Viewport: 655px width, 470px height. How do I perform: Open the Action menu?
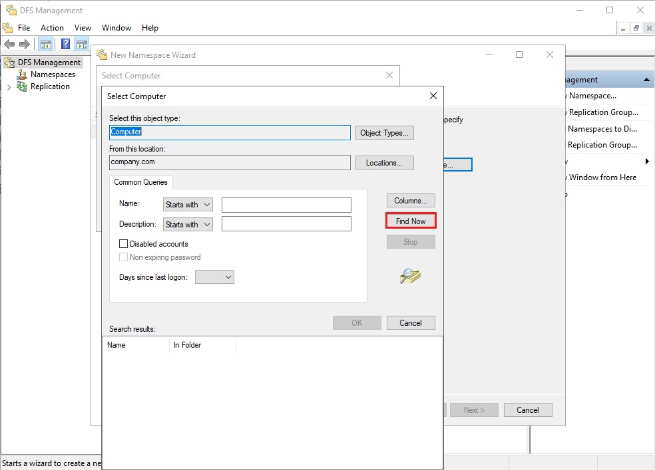[x=51, y=28]
